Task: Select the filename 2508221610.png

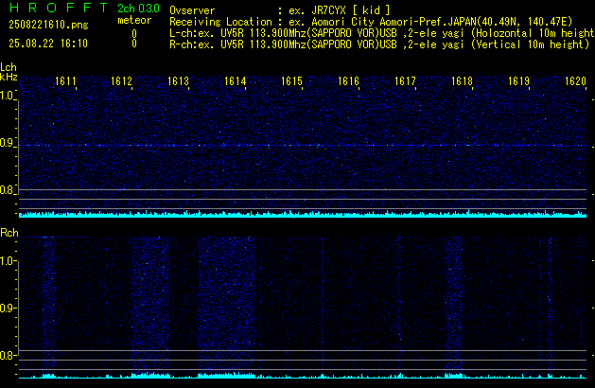Action: click(48, 25)
